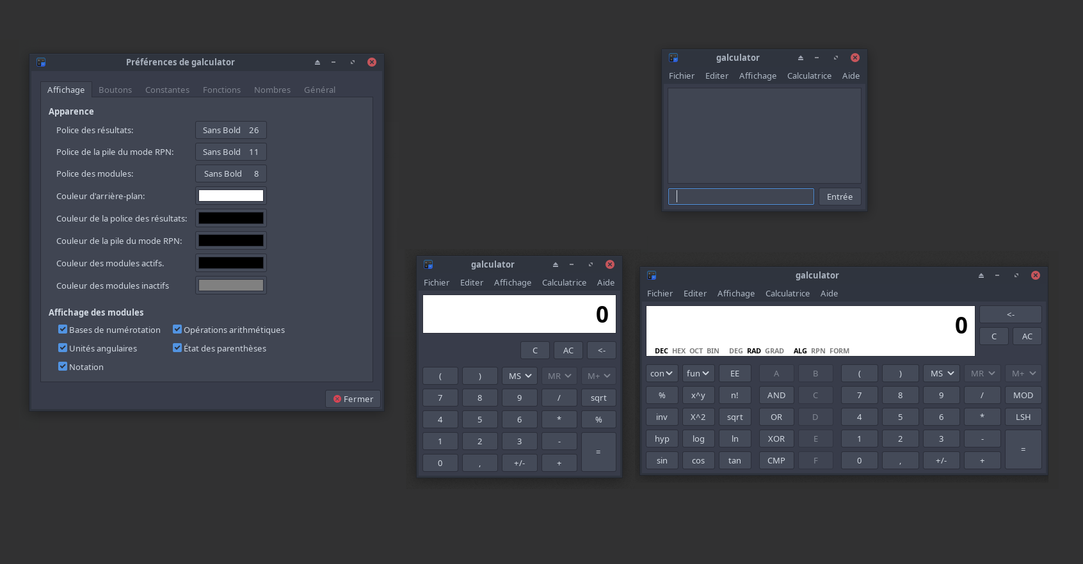This screenshot has height=564, width=1083.
Task: Click the red X icon on Fermer button
Action: coord(337,399)
